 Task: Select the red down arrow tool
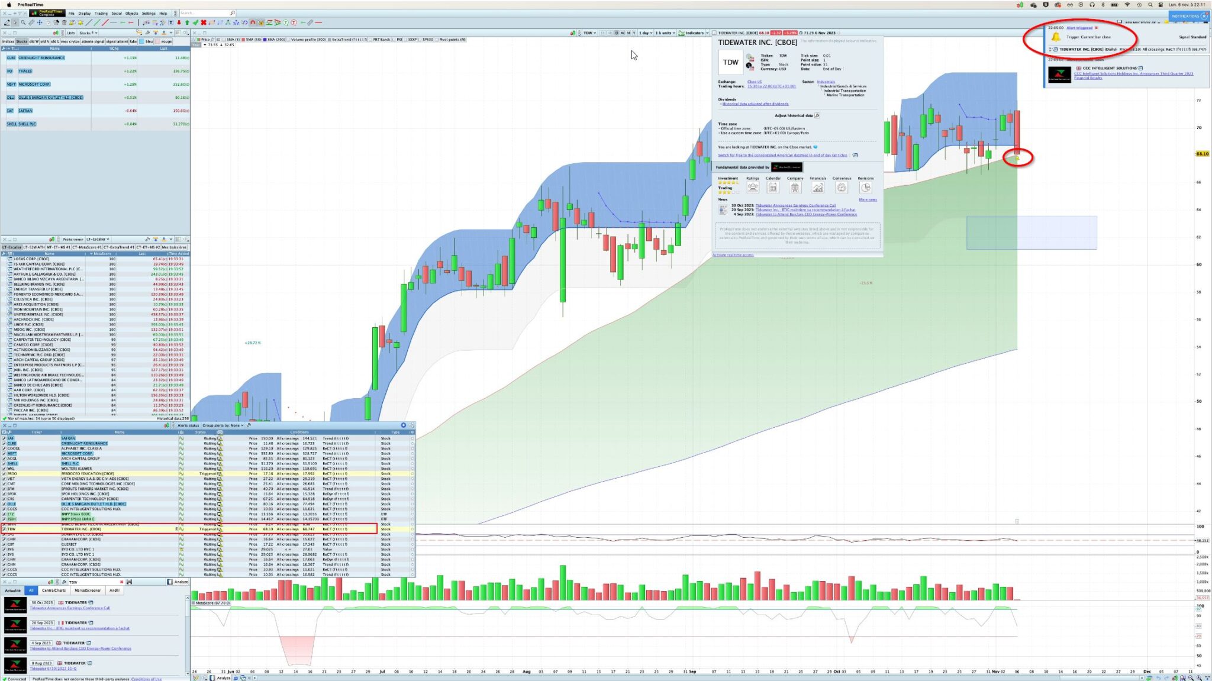(x=179, y=22)
